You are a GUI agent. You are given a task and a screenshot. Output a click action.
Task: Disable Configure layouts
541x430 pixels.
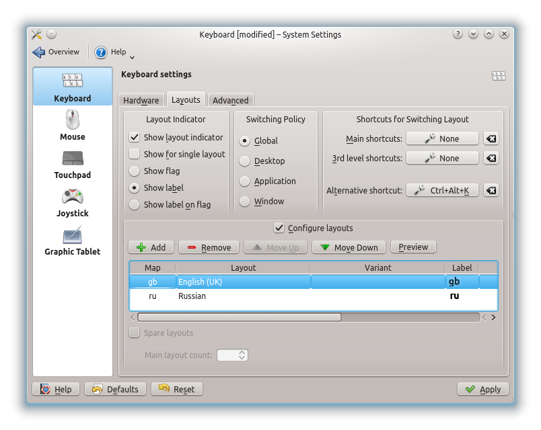click(279, 228)
